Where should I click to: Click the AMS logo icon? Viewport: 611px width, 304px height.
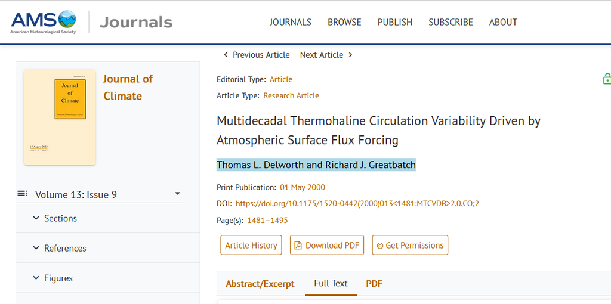[44, 22]
